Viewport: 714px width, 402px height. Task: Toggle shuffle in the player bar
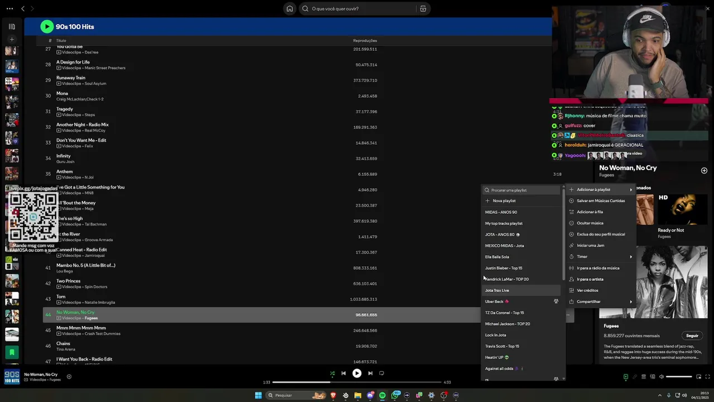tap(332, 373)
